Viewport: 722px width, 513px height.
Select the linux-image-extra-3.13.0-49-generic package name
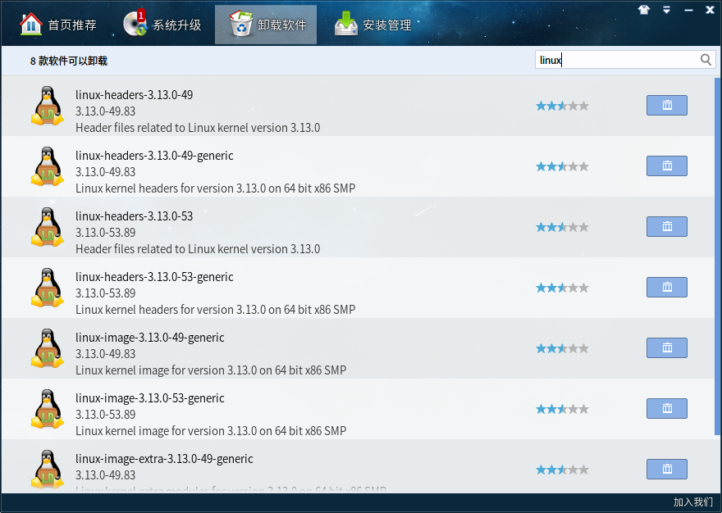(x=164, y=459)
